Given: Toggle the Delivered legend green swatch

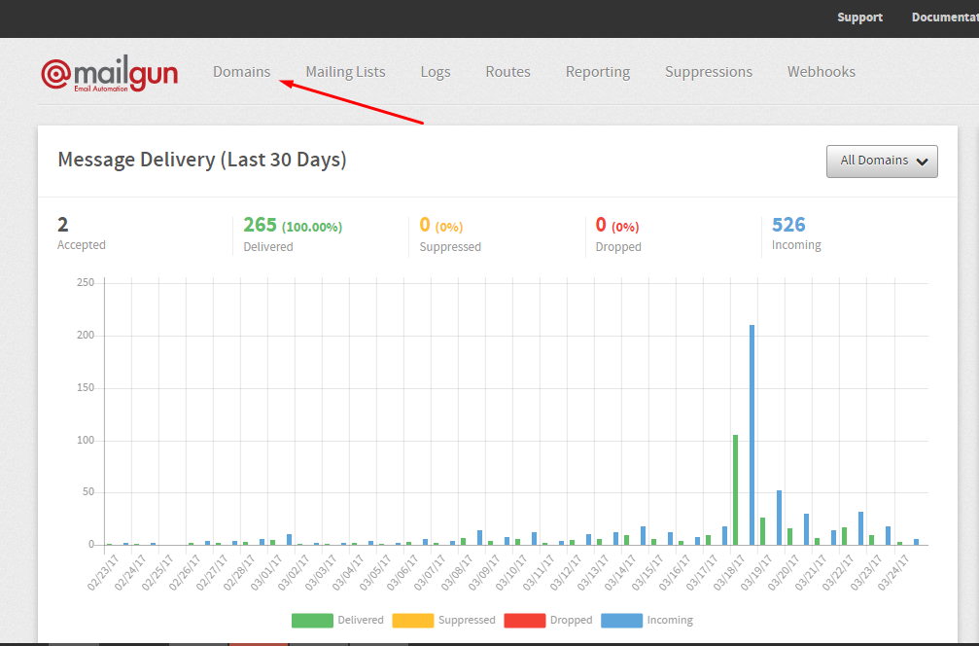Looking at the screenshot, I should click(311, 620).
